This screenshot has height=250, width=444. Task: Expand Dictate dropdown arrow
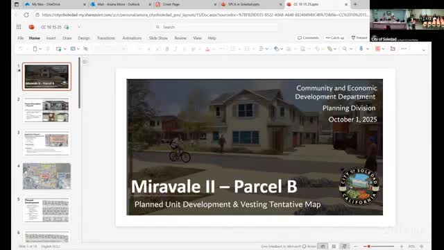pos(368,49)
